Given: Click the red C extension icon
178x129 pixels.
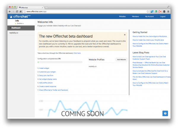Looking at the screenshot, I should tap(160, 12).
